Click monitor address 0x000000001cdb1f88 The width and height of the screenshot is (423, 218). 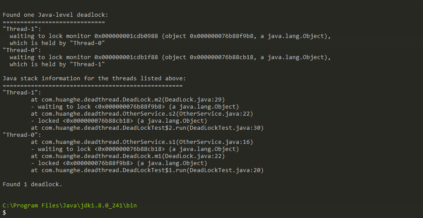tap(126, 57)
